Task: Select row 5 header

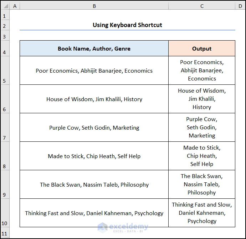Action: (5, 71)
